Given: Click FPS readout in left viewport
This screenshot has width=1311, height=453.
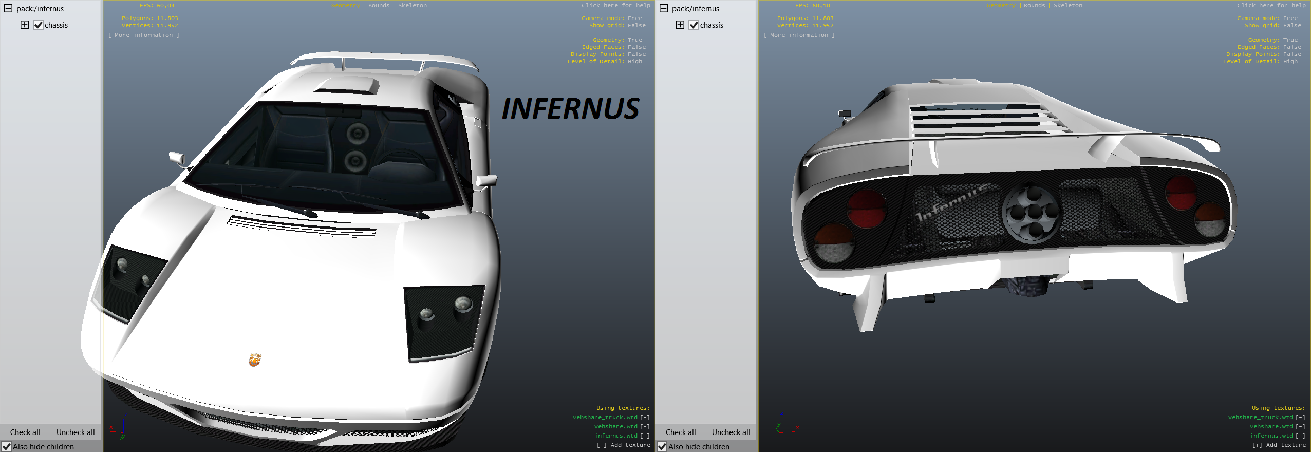Looking at the screenshot, I should 157,5.
